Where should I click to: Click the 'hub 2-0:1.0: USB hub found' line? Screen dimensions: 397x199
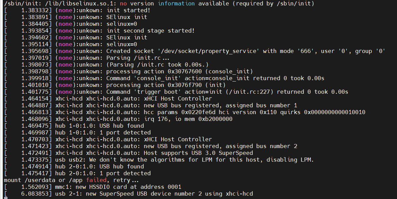click(x=100, y=166)
